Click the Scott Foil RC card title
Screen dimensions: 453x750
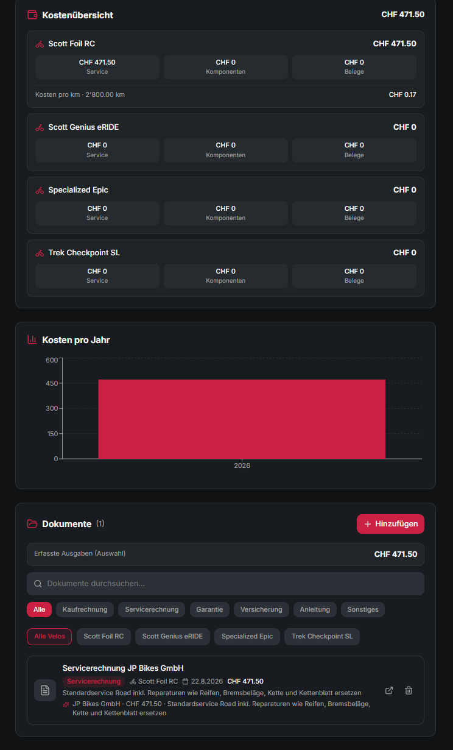(x=71, y=44)
